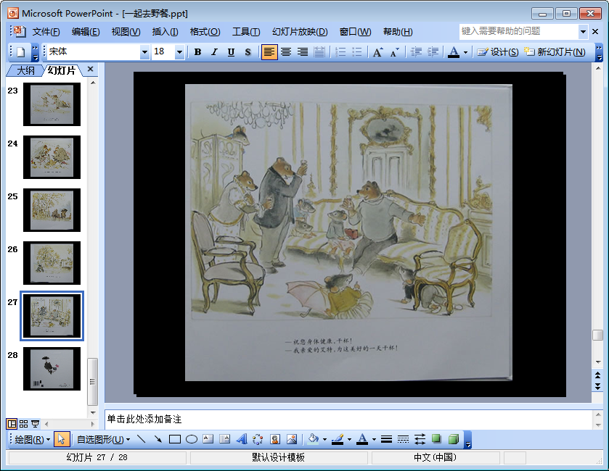Screen dimensions: 609x471
Task: Close the slides pane
Action: (x=91, y=69)
